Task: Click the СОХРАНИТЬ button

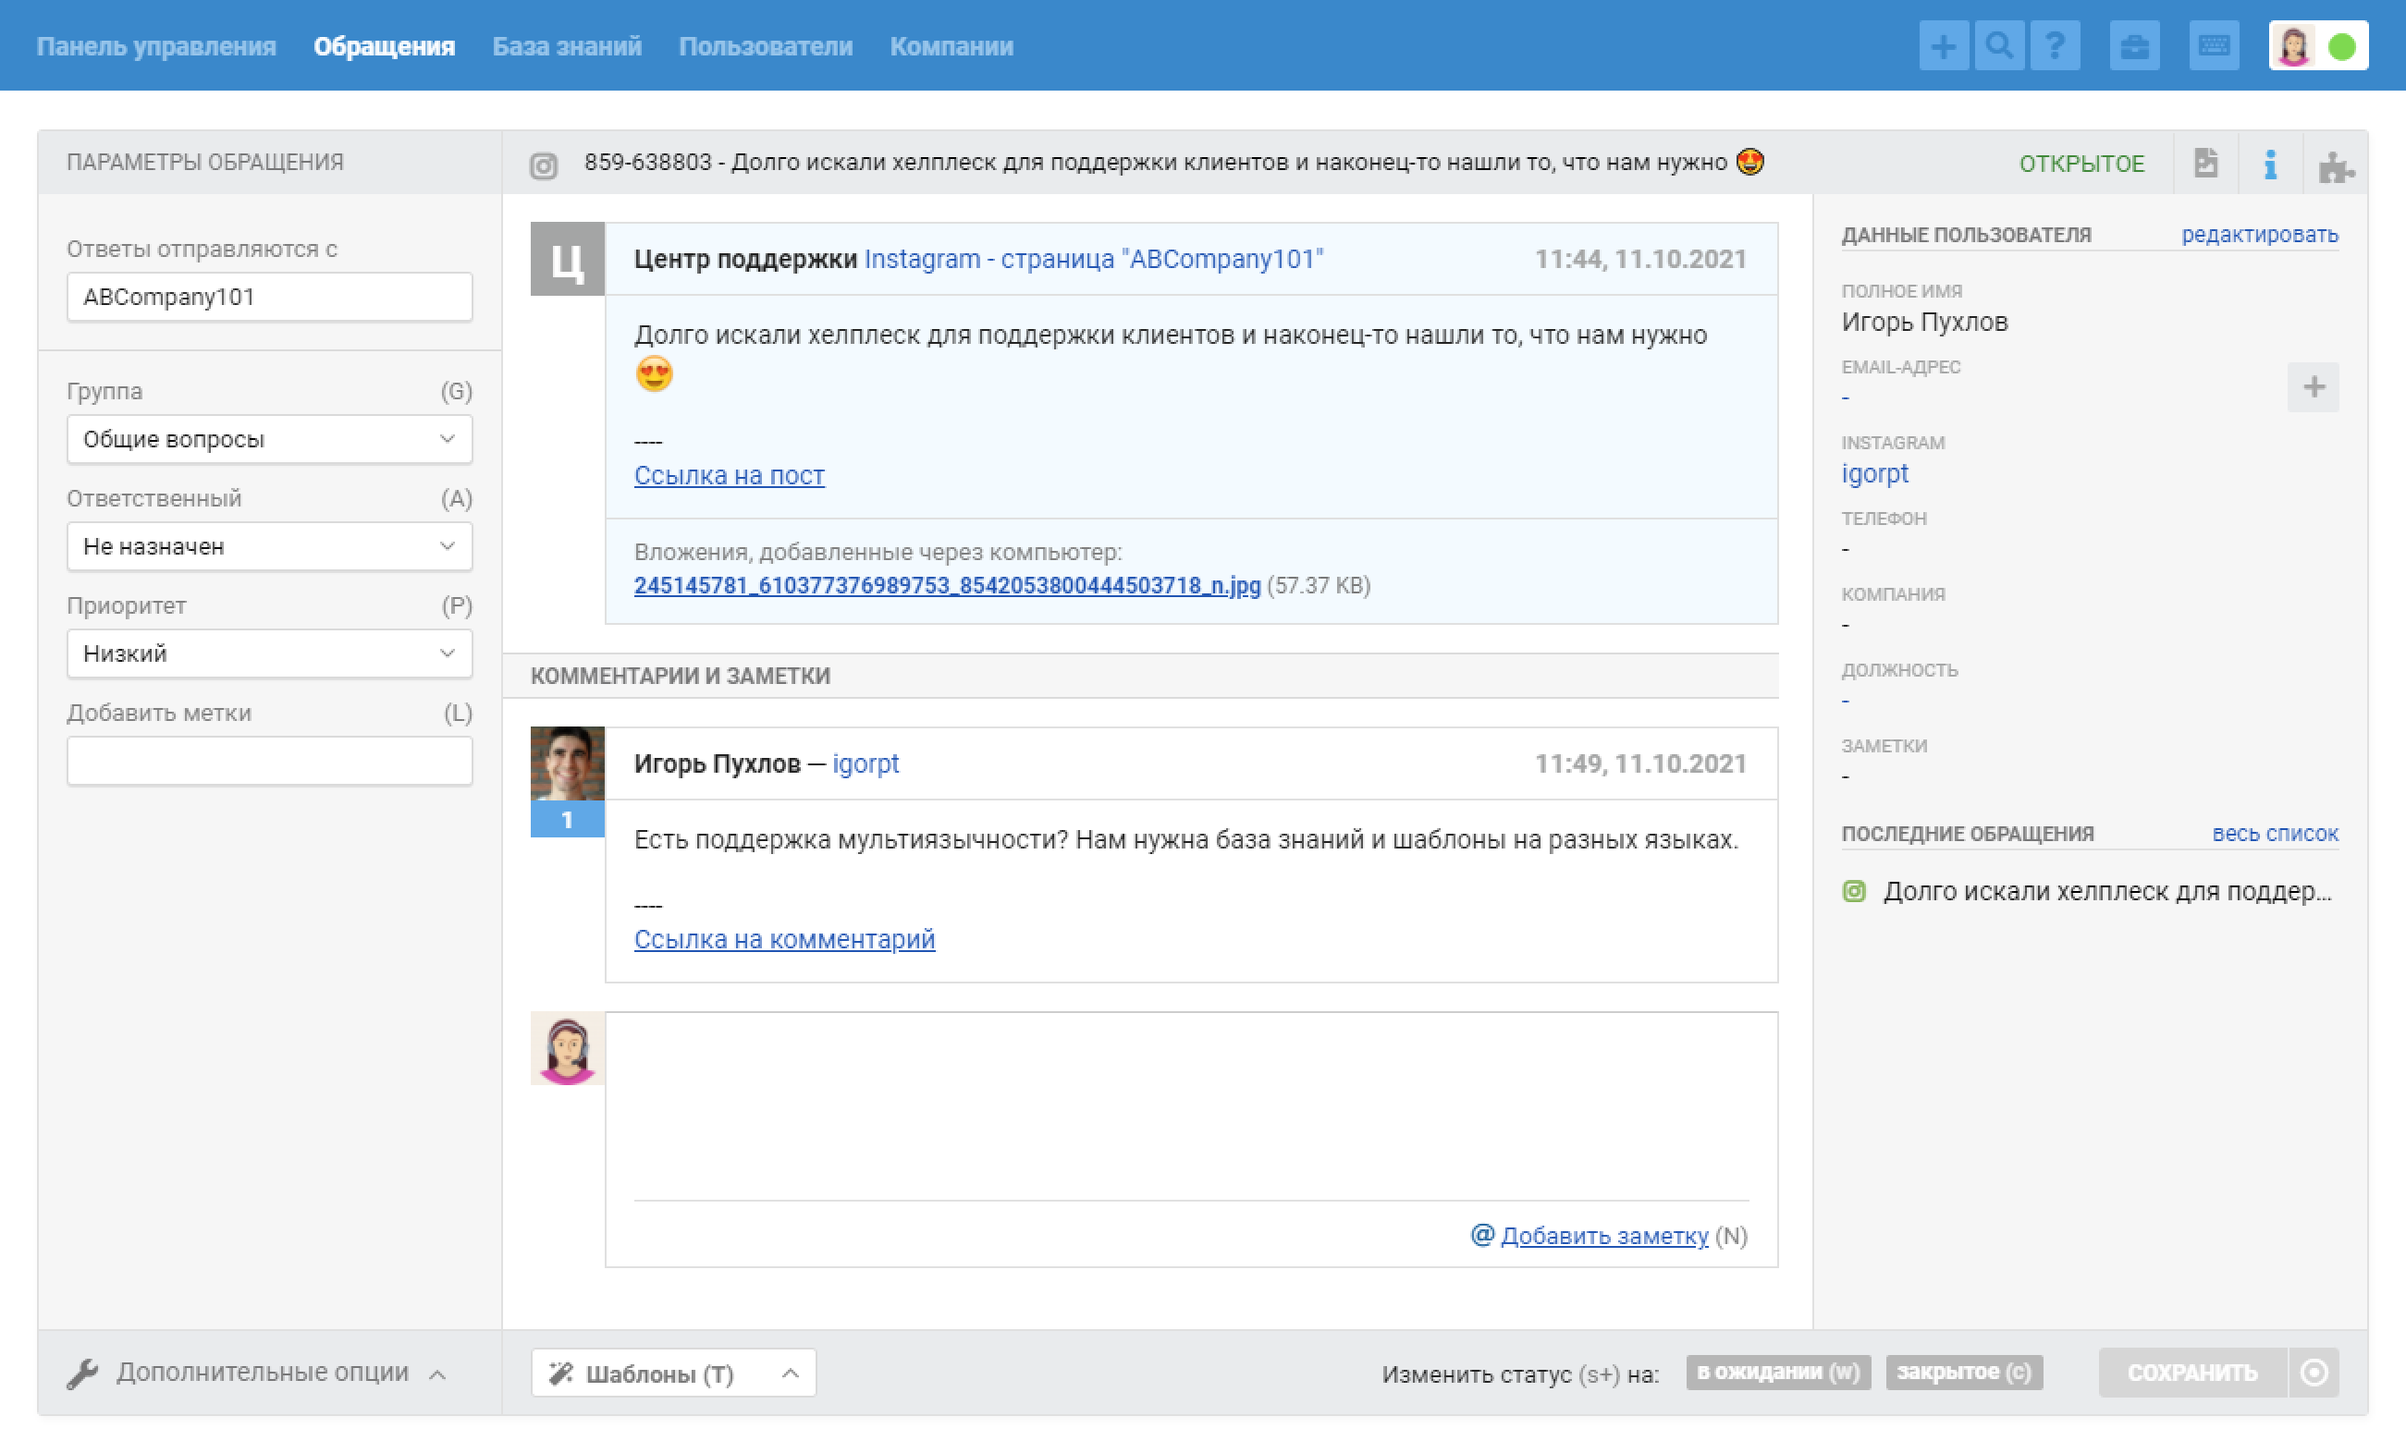Action: click(x=2192, y=1372)
